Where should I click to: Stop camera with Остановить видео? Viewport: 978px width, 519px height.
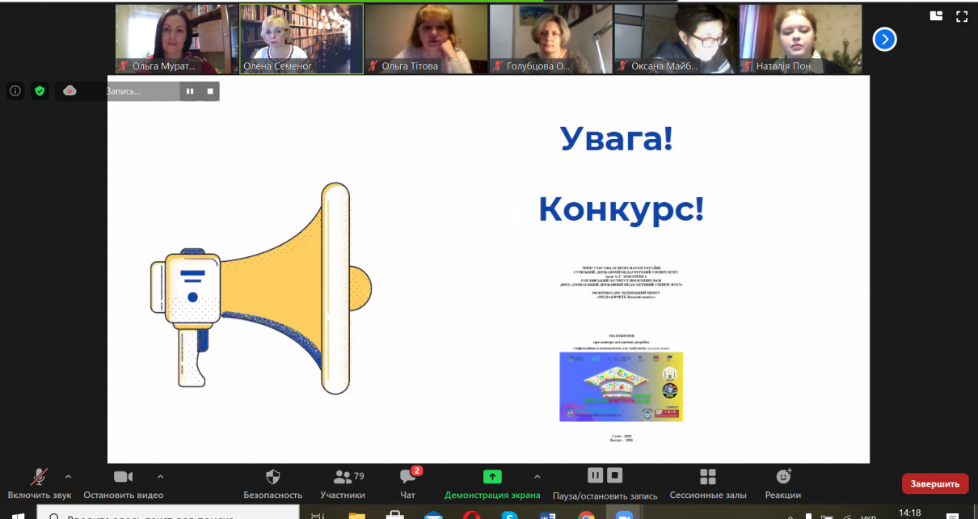point(123,483)
